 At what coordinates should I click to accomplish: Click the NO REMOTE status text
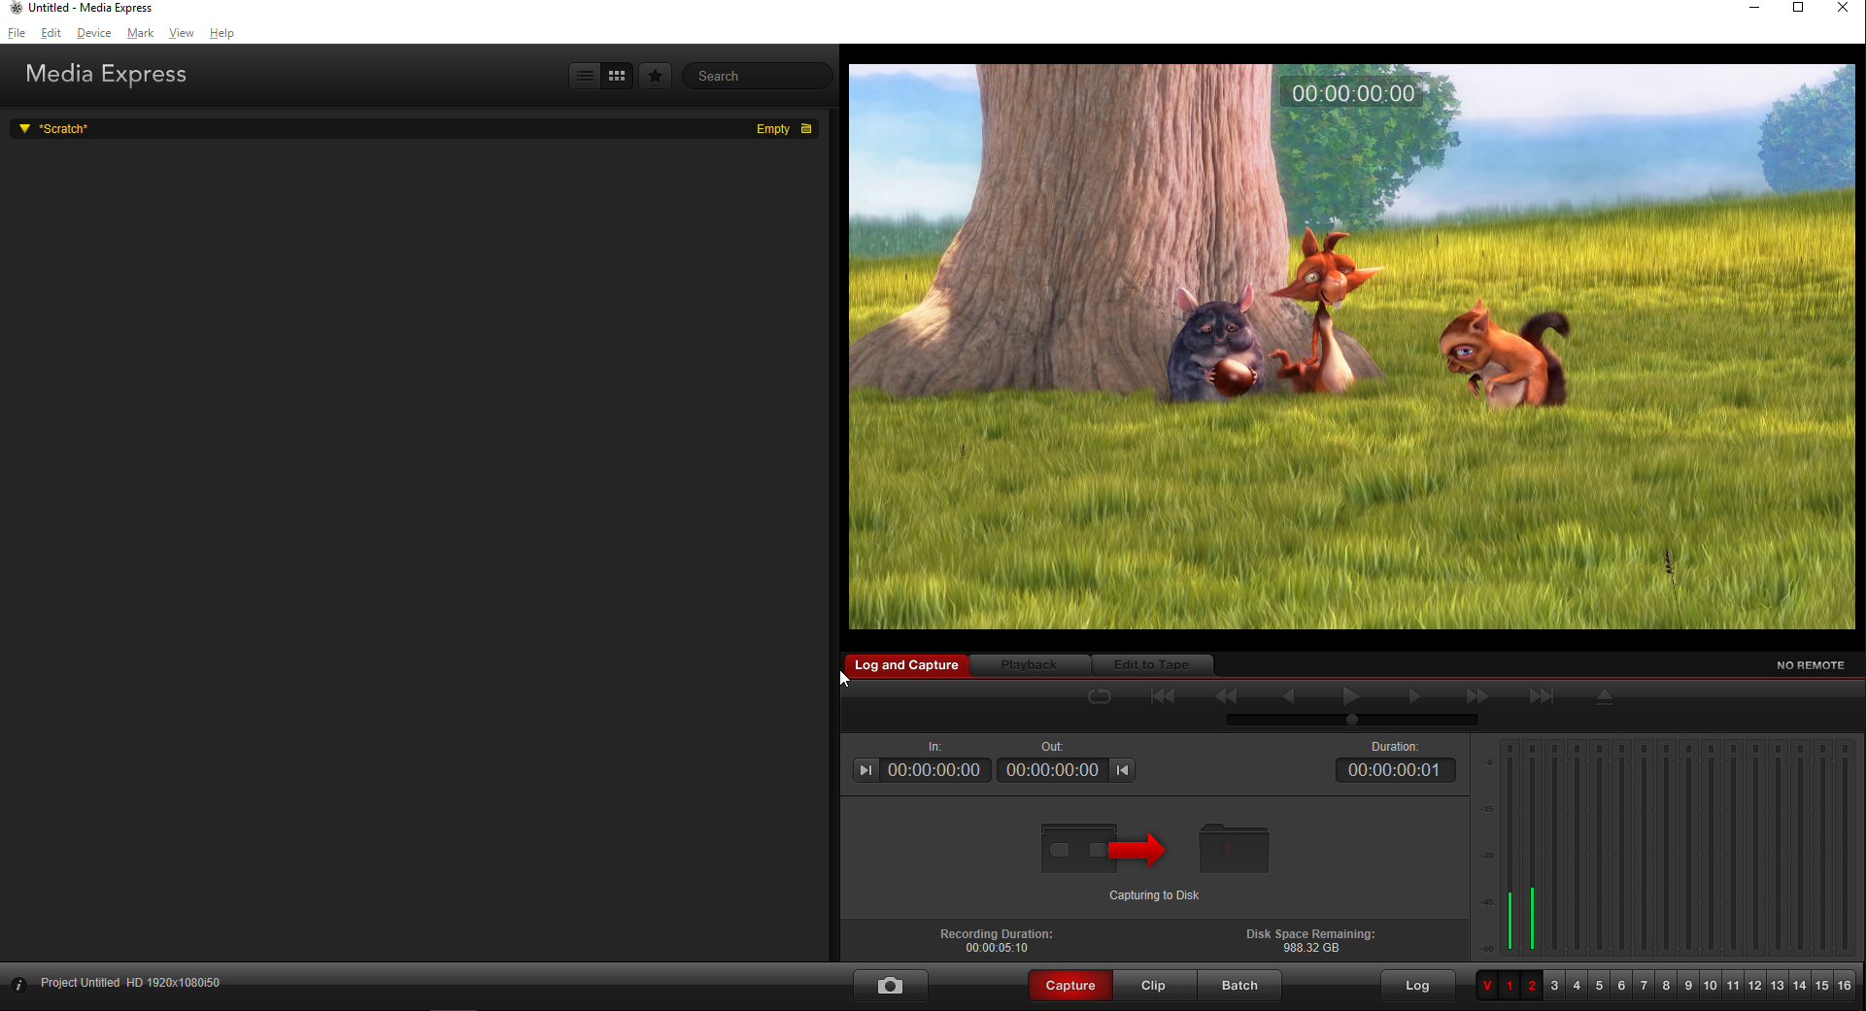1811,665
